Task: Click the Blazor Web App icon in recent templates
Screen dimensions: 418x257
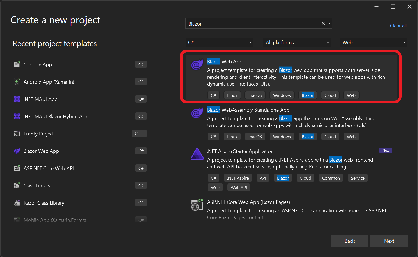Action: pos(17,151)
